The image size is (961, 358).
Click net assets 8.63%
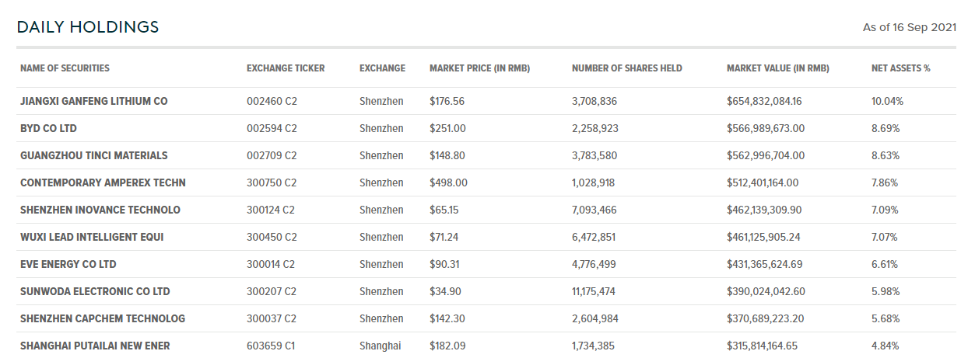(x=886, y=155)
